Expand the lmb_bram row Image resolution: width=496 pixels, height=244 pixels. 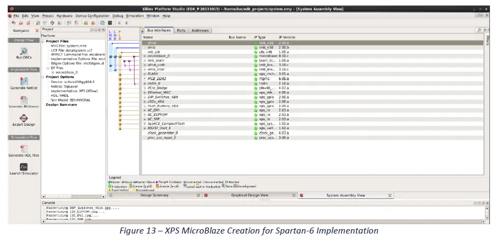click(145, 60)
